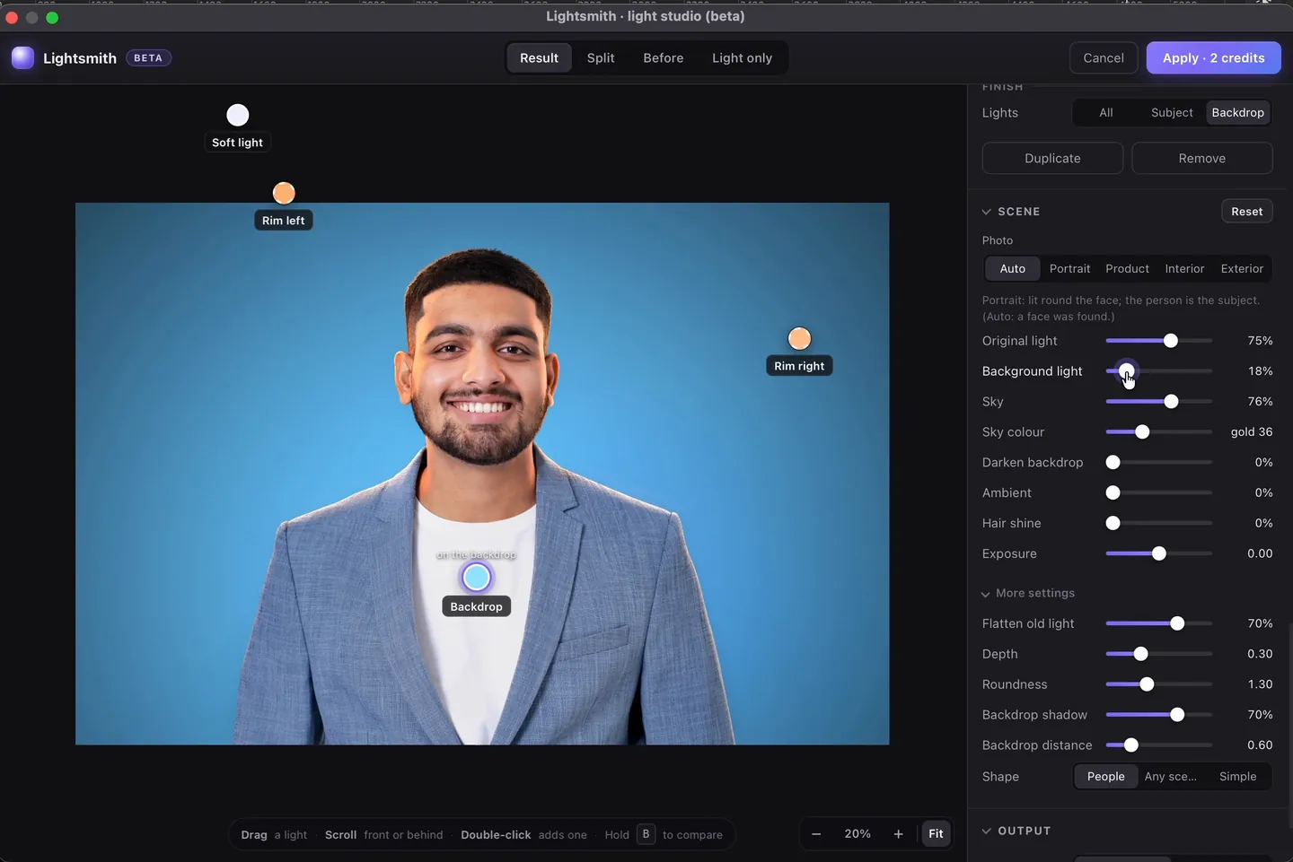Click the Sky colour slider handle
Viewport: 1293px width, 862px height.
coord(1142,432)
